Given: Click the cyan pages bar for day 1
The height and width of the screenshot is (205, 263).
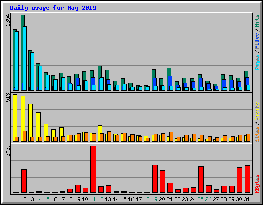Looking at the screenshot, I should [x=17, y=61].
